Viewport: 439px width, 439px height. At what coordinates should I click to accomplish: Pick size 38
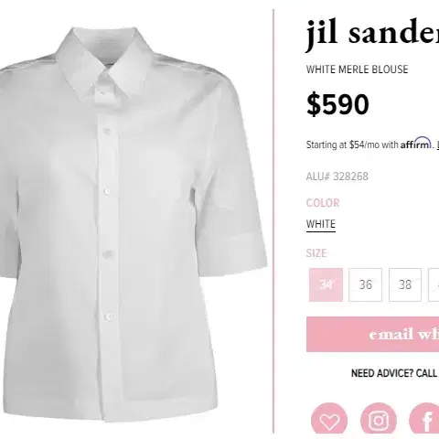(x=405, y=284)
